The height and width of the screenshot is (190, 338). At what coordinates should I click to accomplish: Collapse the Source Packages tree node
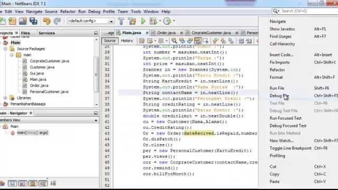(x=6, y=49)
